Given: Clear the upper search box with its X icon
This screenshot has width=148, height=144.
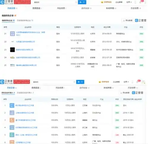Looking at the screenshot, I should coord(76,2).
